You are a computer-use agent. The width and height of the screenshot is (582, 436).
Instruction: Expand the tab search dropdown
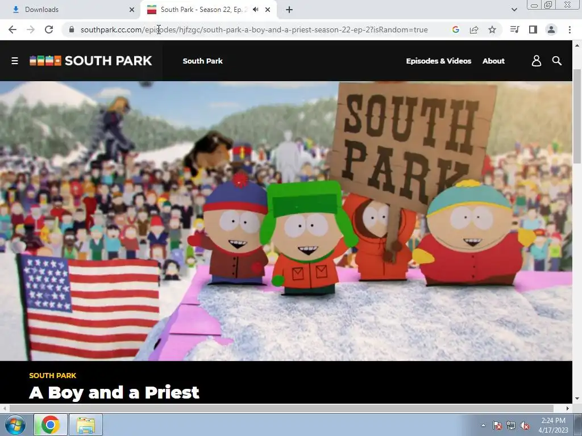coord(514,10)
